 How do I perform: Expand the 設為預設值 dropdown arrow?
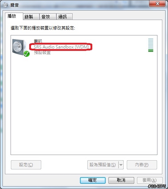coord(121,165)
